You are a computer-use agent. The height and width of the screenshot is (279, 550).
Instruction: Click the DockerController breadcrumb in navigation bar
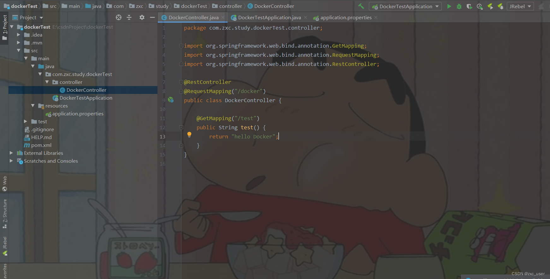tap(271, 6)
